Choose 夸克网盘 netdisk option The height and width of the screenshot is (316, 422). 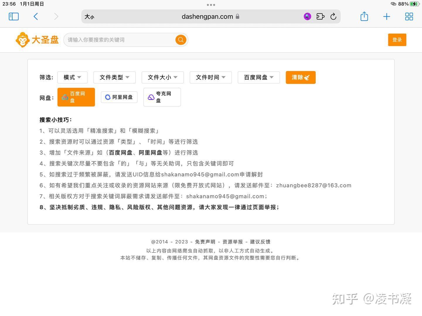[162, 97]
